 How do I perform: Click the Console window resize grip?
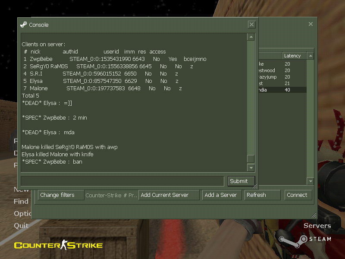[x=255, y=186]
